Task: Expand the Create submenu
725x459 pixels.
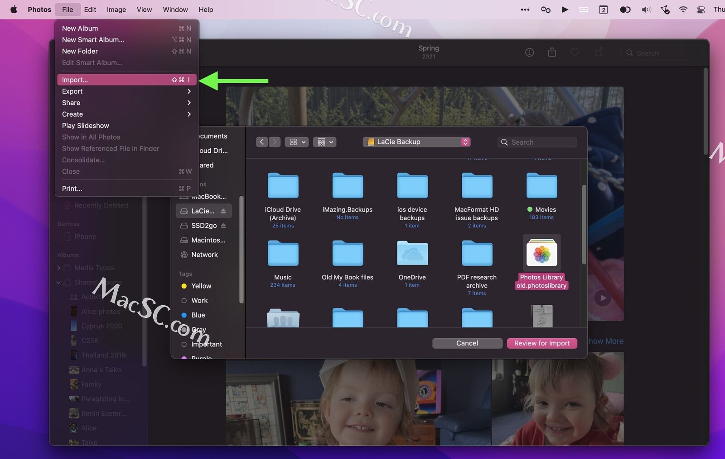Action: (126, 114)
